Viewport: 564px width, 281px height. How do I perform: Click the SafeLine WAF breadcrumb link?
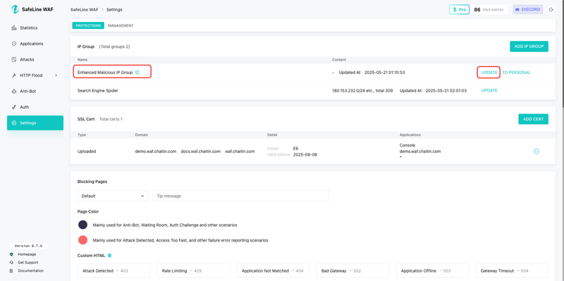[84, 10]
